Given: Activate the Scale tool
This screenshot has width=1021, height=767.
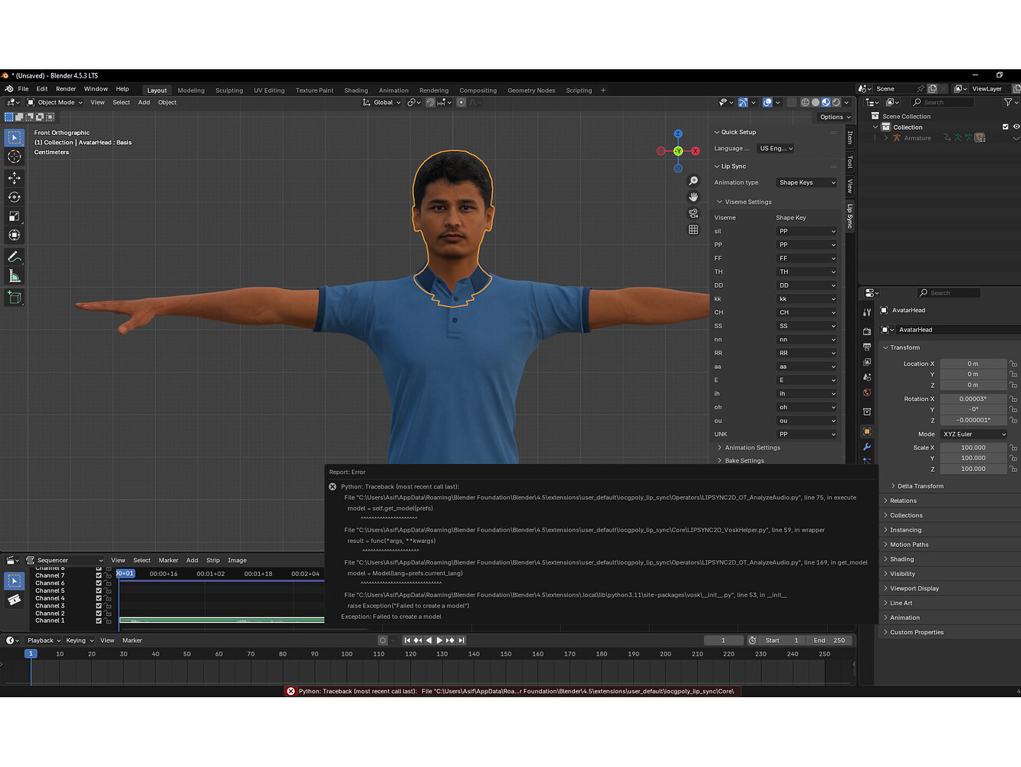Looking at the screenshot, I should [x=15, y=216].
